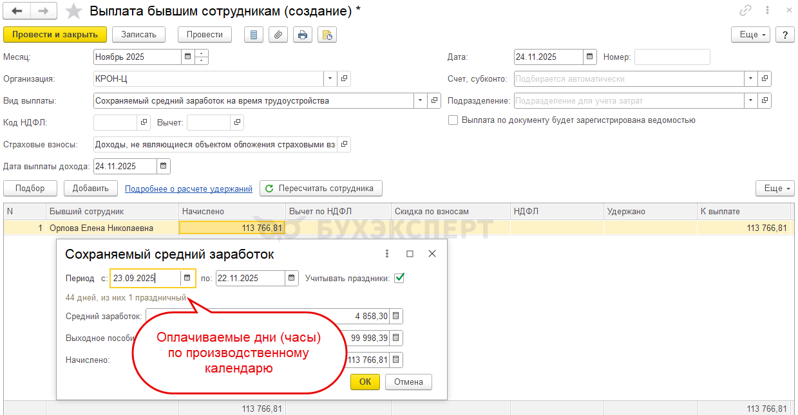Viewport: 798px width, 415px height.
Task: Open the structure/history document icon next to print
Action: (x=327, y=35)
